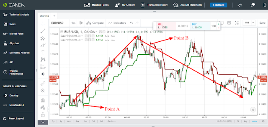Select the trend line drawing tool

coord(43,31)
